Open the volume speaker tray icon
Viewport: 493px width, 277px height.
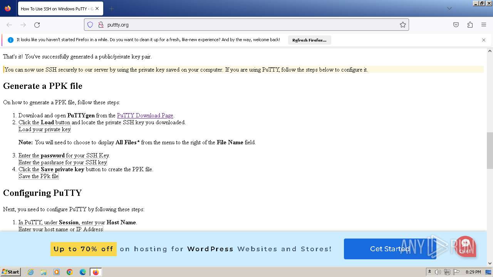click(438, 272)
